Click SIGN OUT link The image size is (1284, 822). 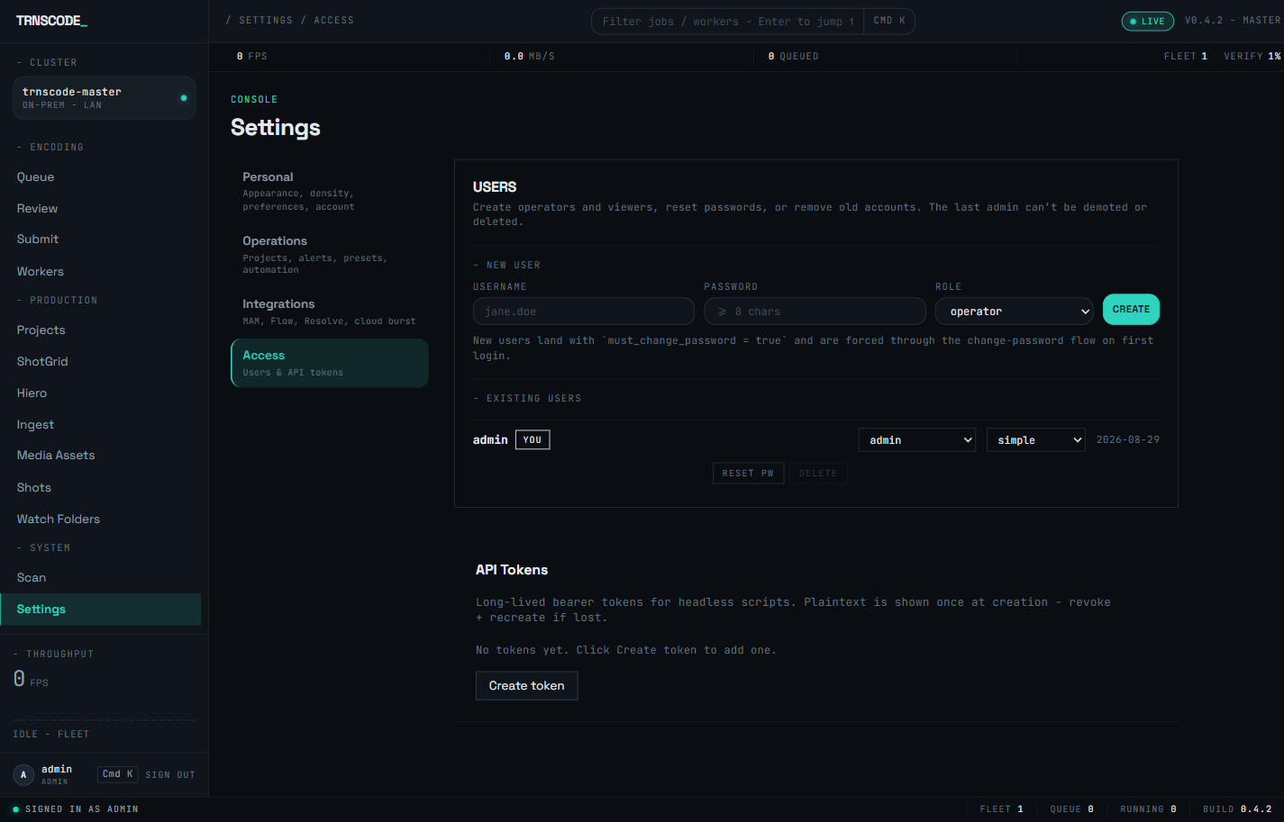pos(170,774)
